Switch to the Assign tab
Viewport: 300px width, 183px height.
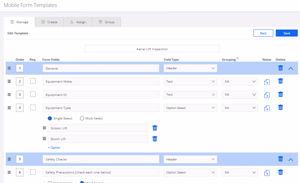[78, 22]
